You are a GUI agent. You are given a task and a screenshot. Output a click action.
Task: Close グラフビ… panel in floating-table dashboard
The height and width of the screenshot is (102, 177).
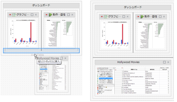pyautogui.click(x=36, y=15)
